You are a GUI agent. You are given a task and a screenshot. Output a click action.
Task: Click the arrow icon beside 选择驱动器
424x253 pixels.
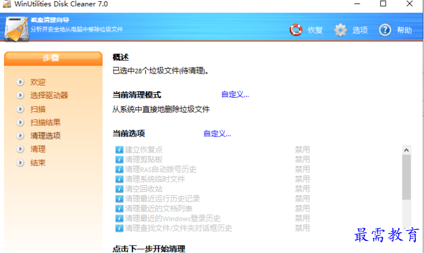[20, 95]
